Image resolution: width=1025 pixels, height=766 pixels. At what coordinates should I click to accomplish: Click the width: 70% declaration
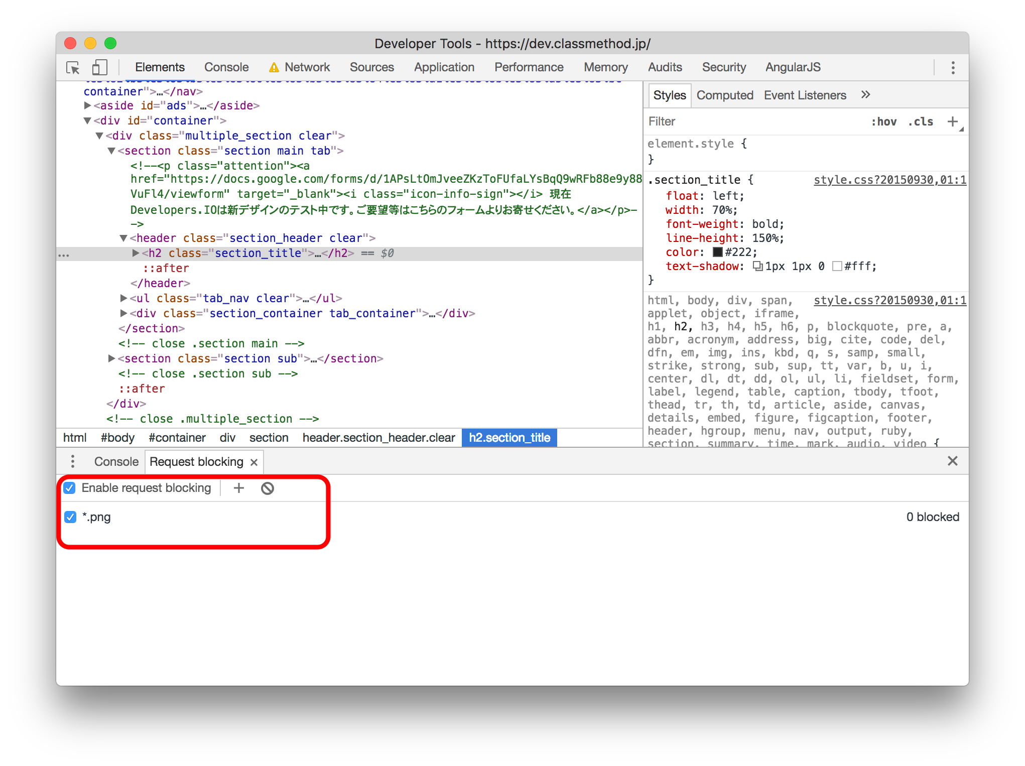701,210
